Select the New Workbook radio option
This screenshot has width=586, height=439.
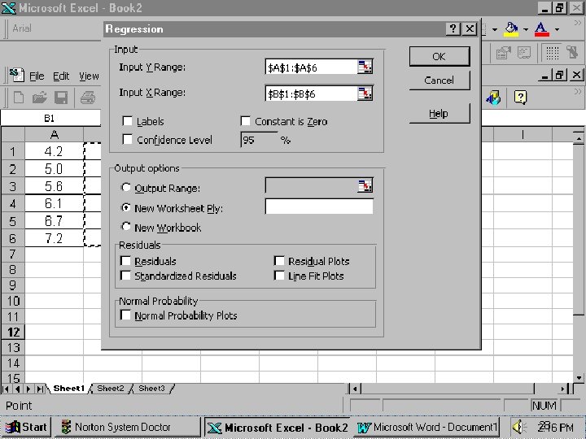(126, 227)
